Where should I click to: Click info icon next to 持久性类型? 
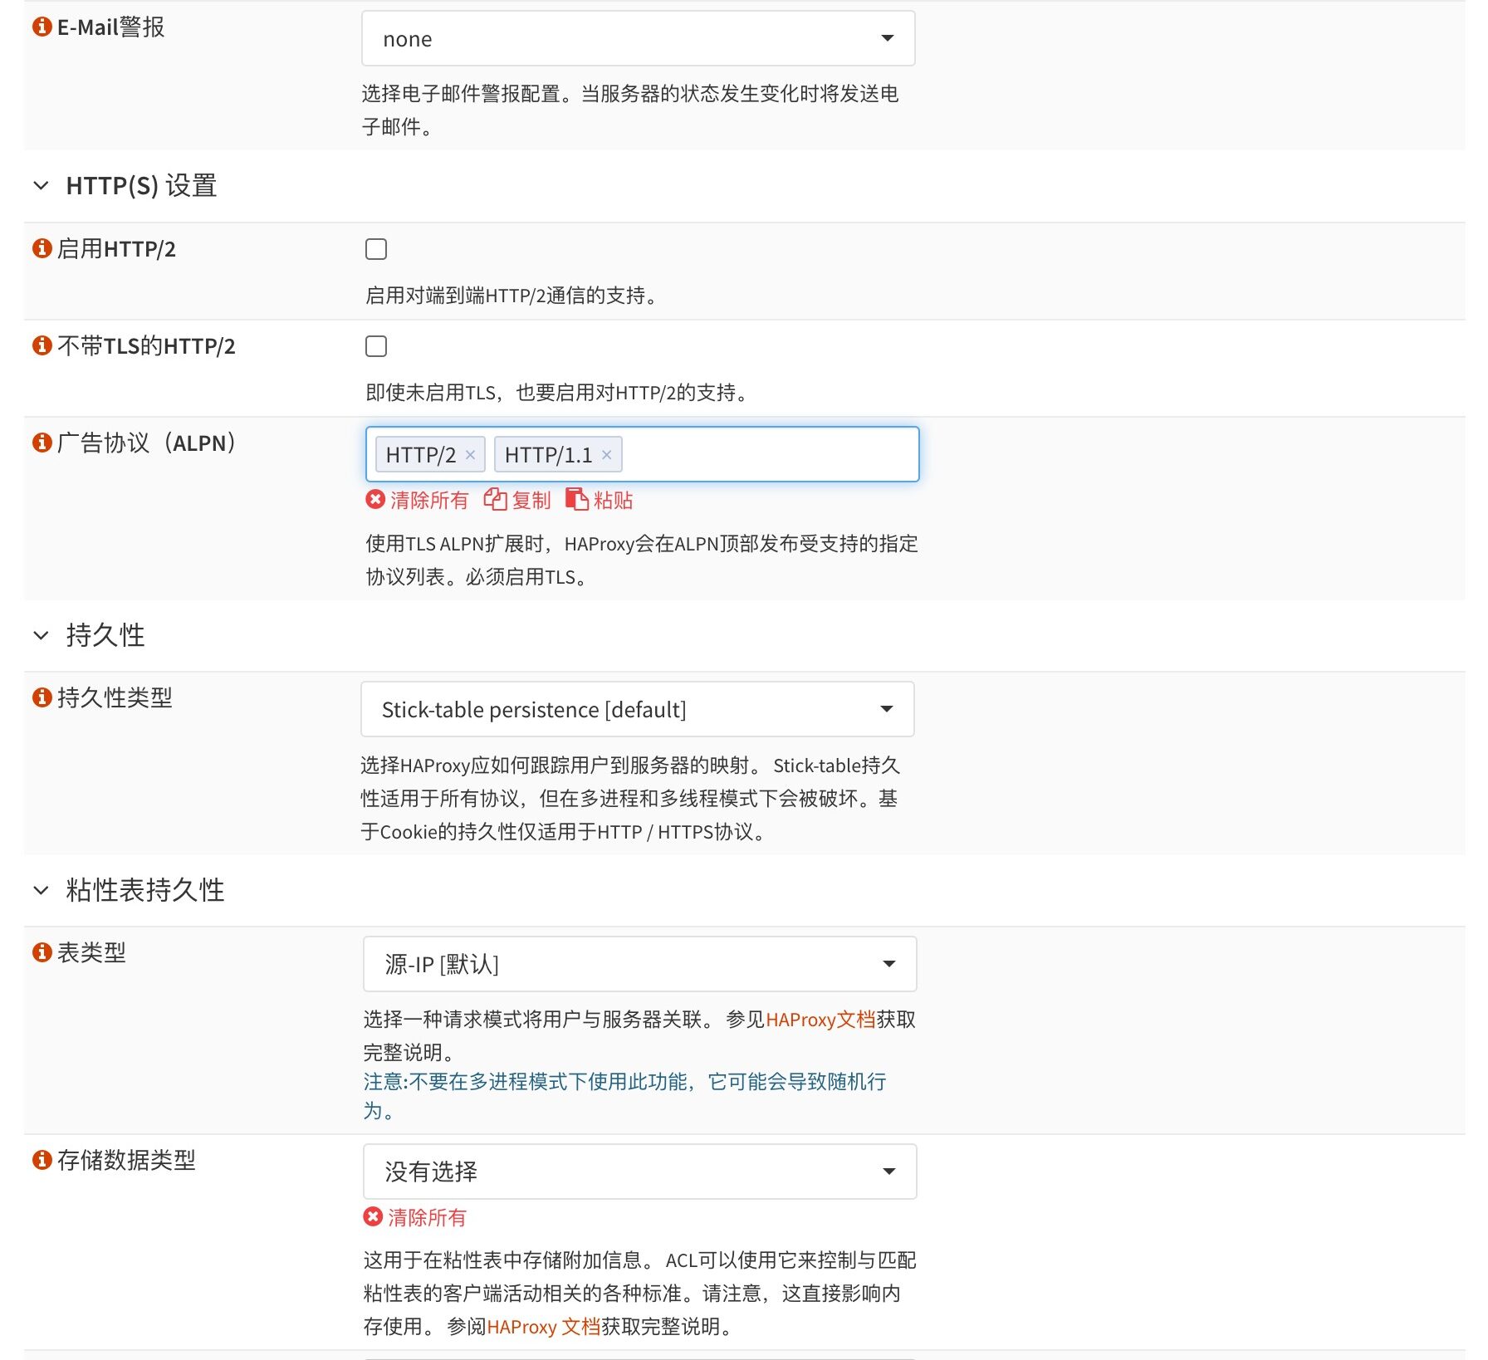[42, 697]
